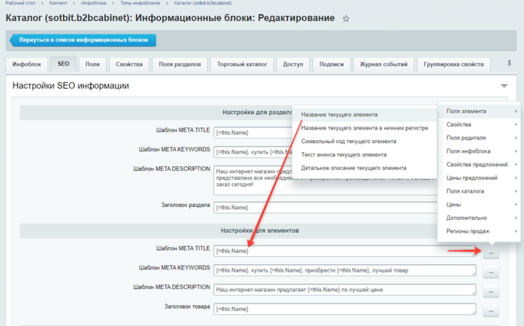Focus elements META KEYWORDS template field
Image resolution: width=524 pixels, height=326 pixels.
coord(345,270)
